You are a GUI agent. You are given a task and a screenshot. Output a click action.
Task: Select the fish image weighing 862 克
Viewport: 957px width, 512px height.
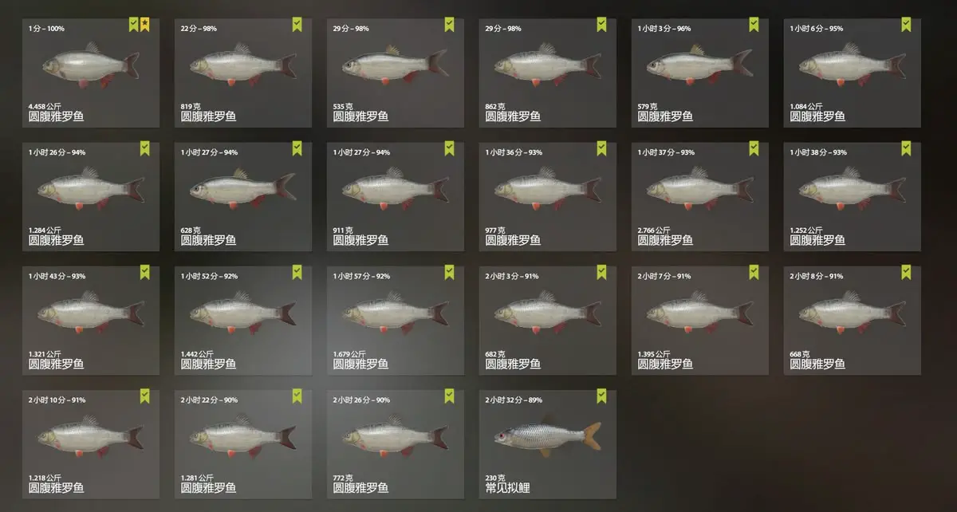547,65
